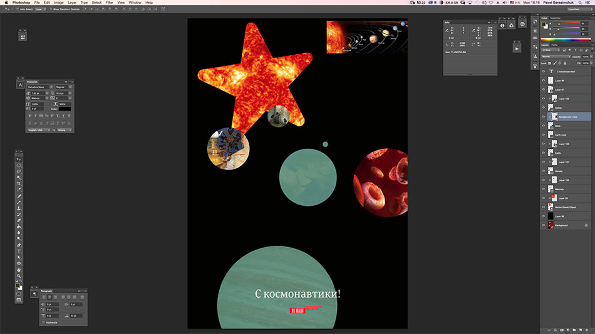Open the fx layer style icon
The width and height of the screenshot is (595, 334).
(556, 330)
